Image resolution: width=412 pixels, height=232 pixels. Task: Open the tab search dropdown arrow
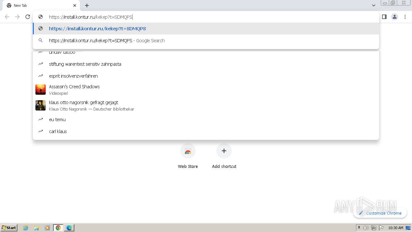coord(373,5)
